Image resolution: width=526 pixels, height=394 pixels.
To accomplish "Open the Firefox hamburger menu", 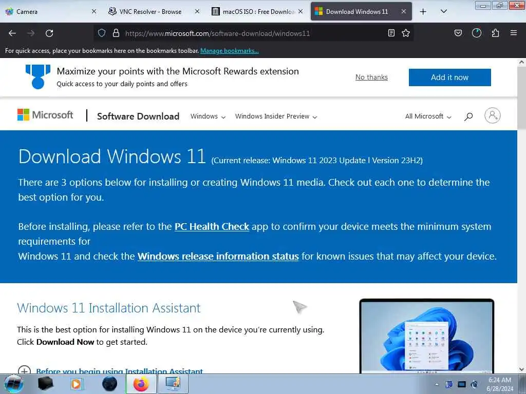I will [514, 33].
